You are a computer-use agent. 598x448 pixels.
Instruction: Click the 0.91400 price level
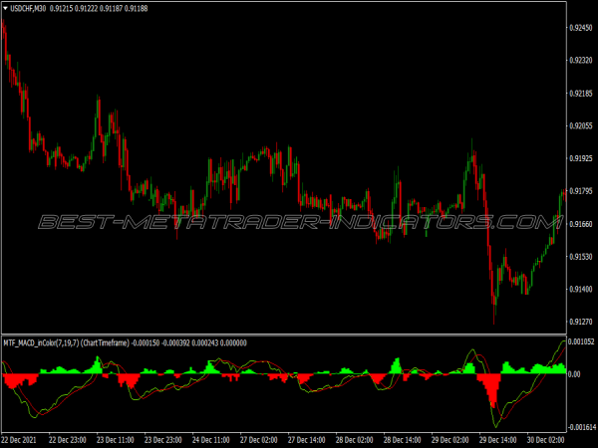[581, 289]
